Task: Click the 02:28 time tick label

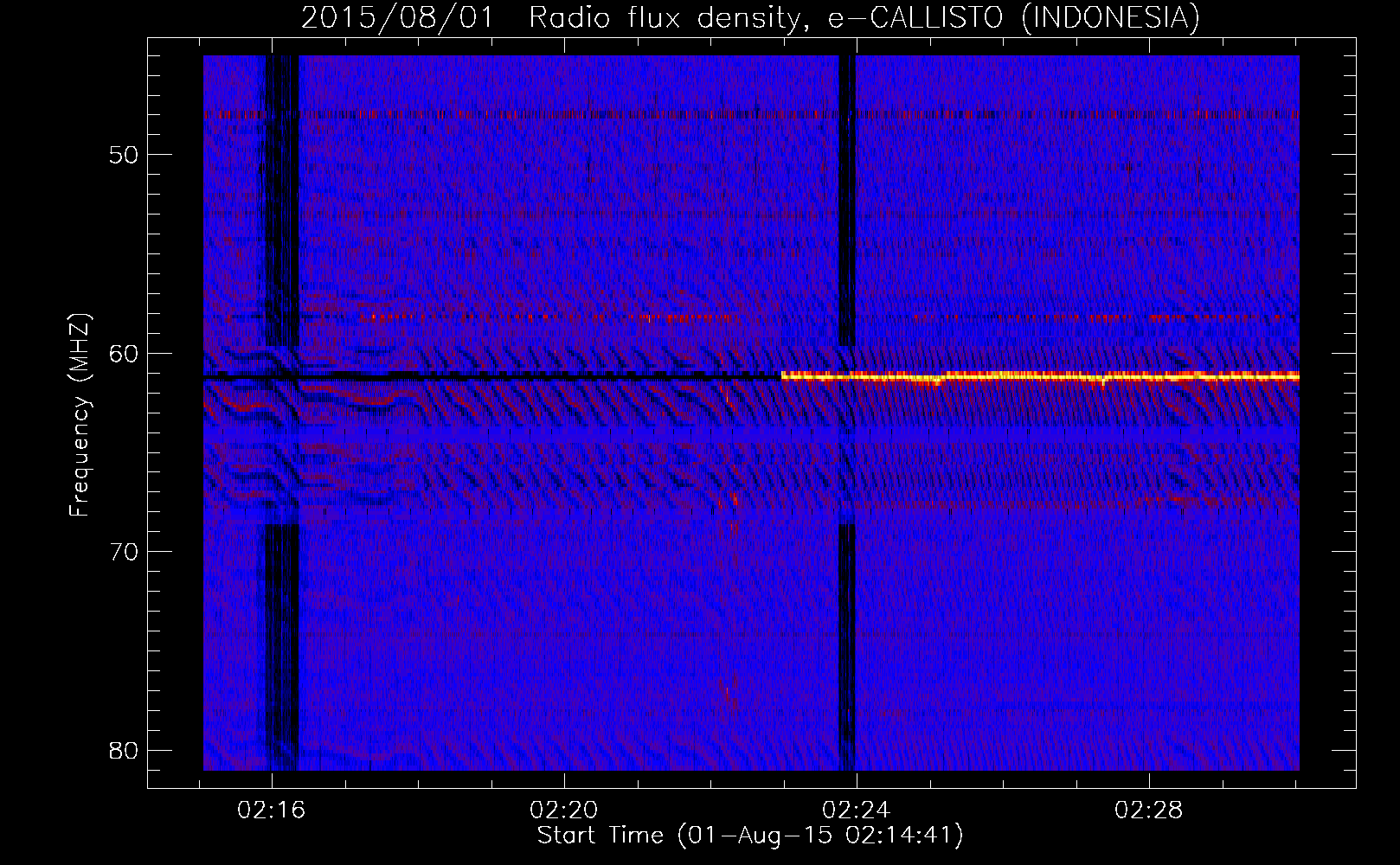Action: 1149,811
